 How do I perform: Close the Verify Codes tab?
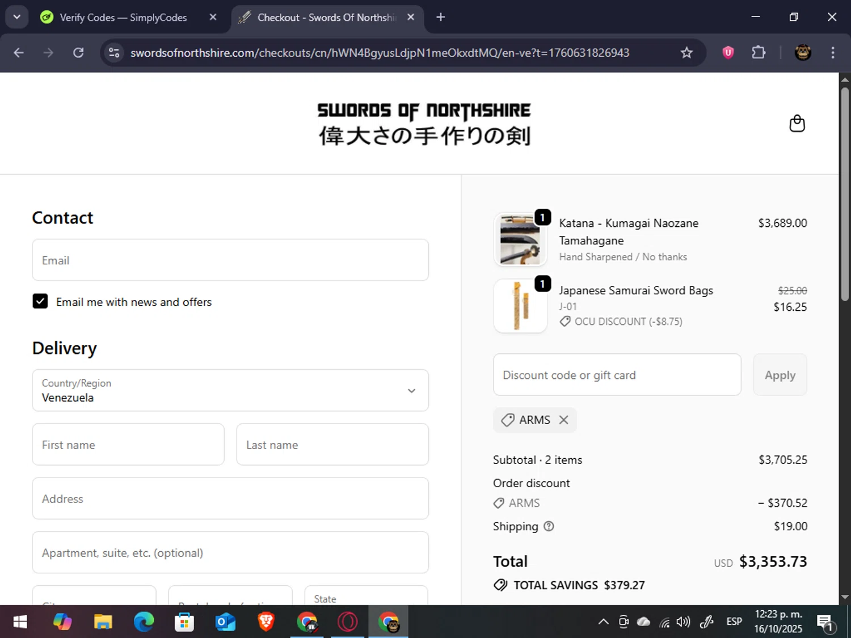point(213,17)
